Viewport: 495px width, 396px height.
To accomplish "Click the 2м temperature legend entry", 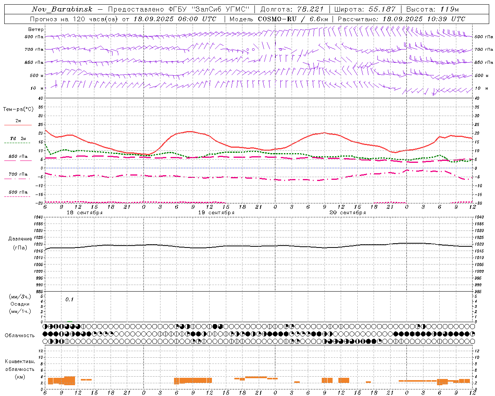I will coord(18,121).
